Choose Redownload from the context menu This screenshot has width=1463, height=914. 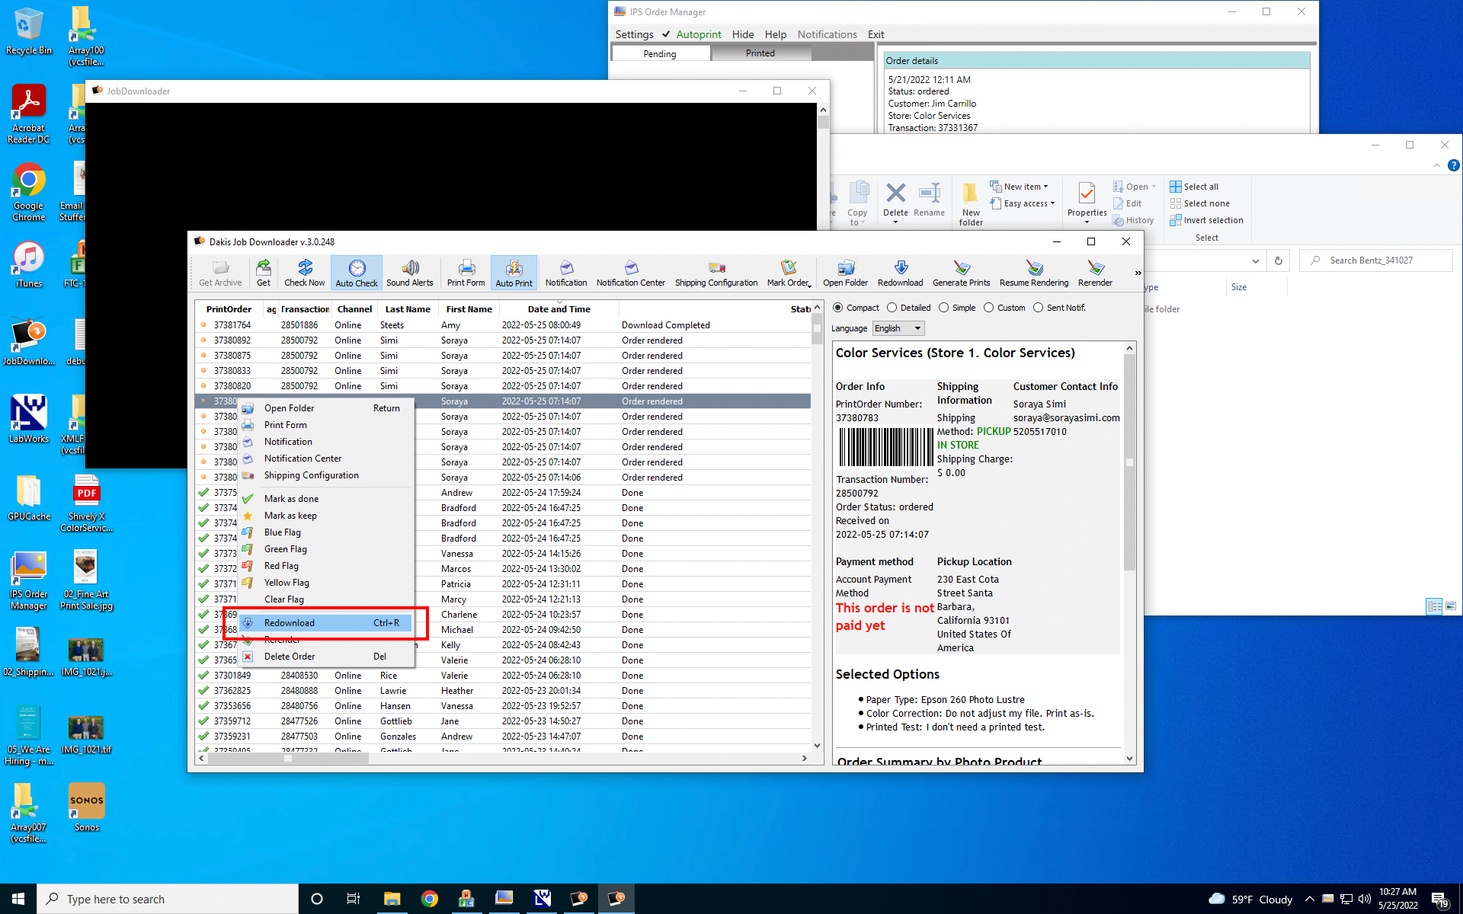(290, 623)
